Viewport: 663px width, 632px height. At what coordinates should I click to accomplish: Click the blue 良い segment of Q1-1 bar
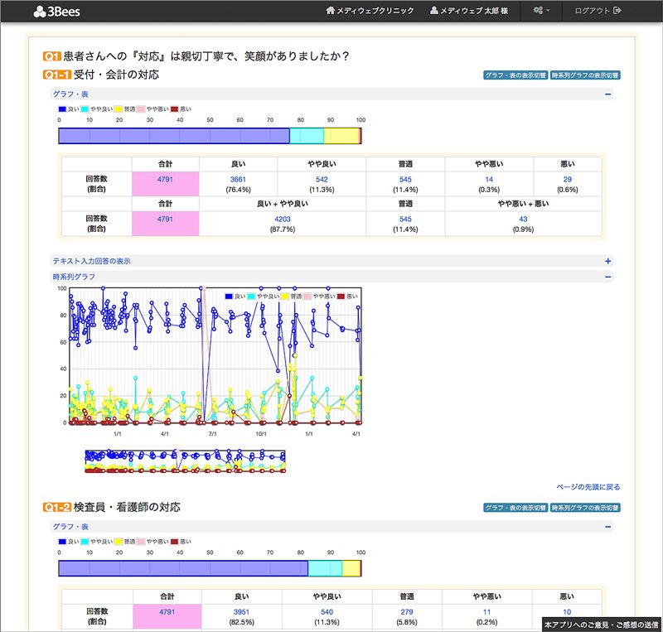pyautogui.click(x=174, y=136)
